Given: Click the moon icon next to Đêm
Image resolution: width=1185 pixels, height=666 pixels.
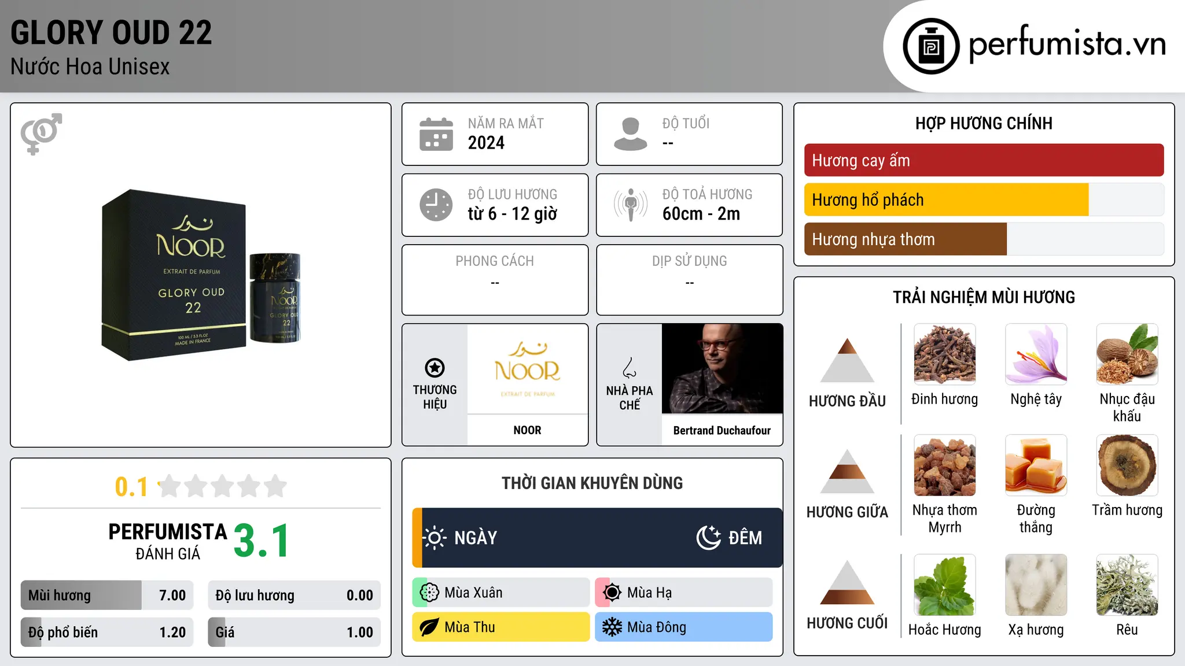Looking at the screenshot, I should pos(708,538).
